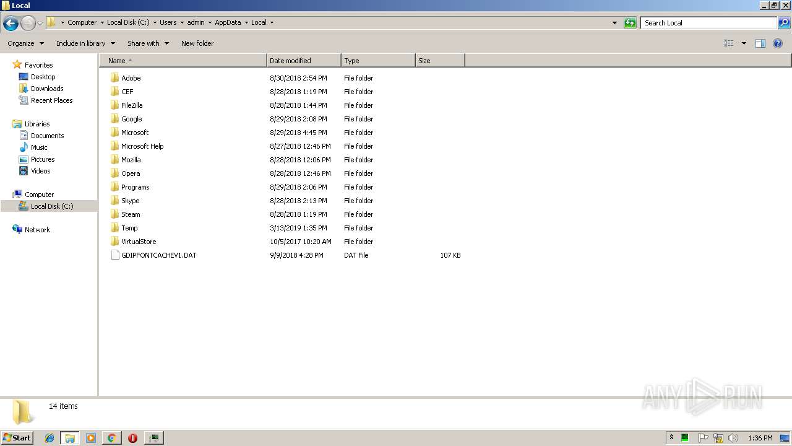Screen dimensions: 792x446
Task: Select the Temp folder icon
Action: click(114, 228)
